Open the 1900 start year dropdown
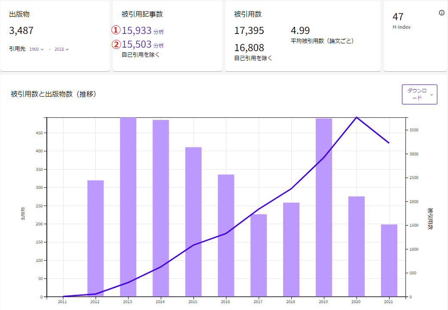This screenshot has height=310, width=448. [37, 49]
